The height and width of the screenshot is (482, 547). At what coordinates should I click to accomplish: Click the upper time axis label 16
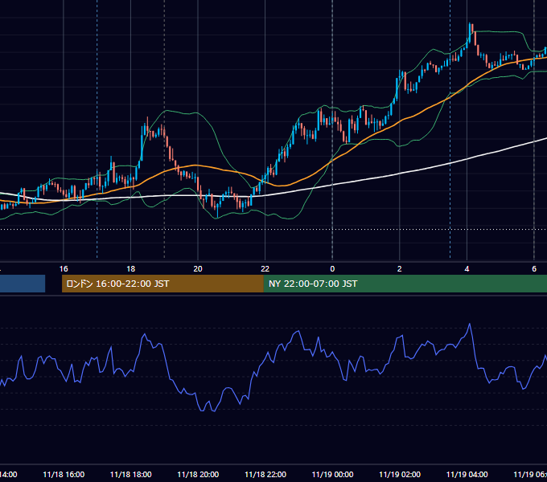[64, 269]
